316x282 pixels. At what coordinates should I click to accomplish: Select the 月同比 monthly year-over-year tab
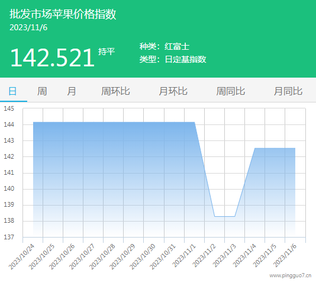(x=288, y=91)
